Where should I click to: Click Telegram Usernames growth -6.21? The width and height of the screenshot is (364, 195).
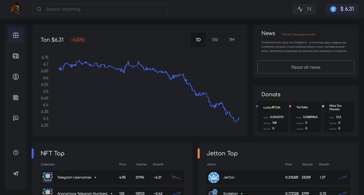pos(157,177)
